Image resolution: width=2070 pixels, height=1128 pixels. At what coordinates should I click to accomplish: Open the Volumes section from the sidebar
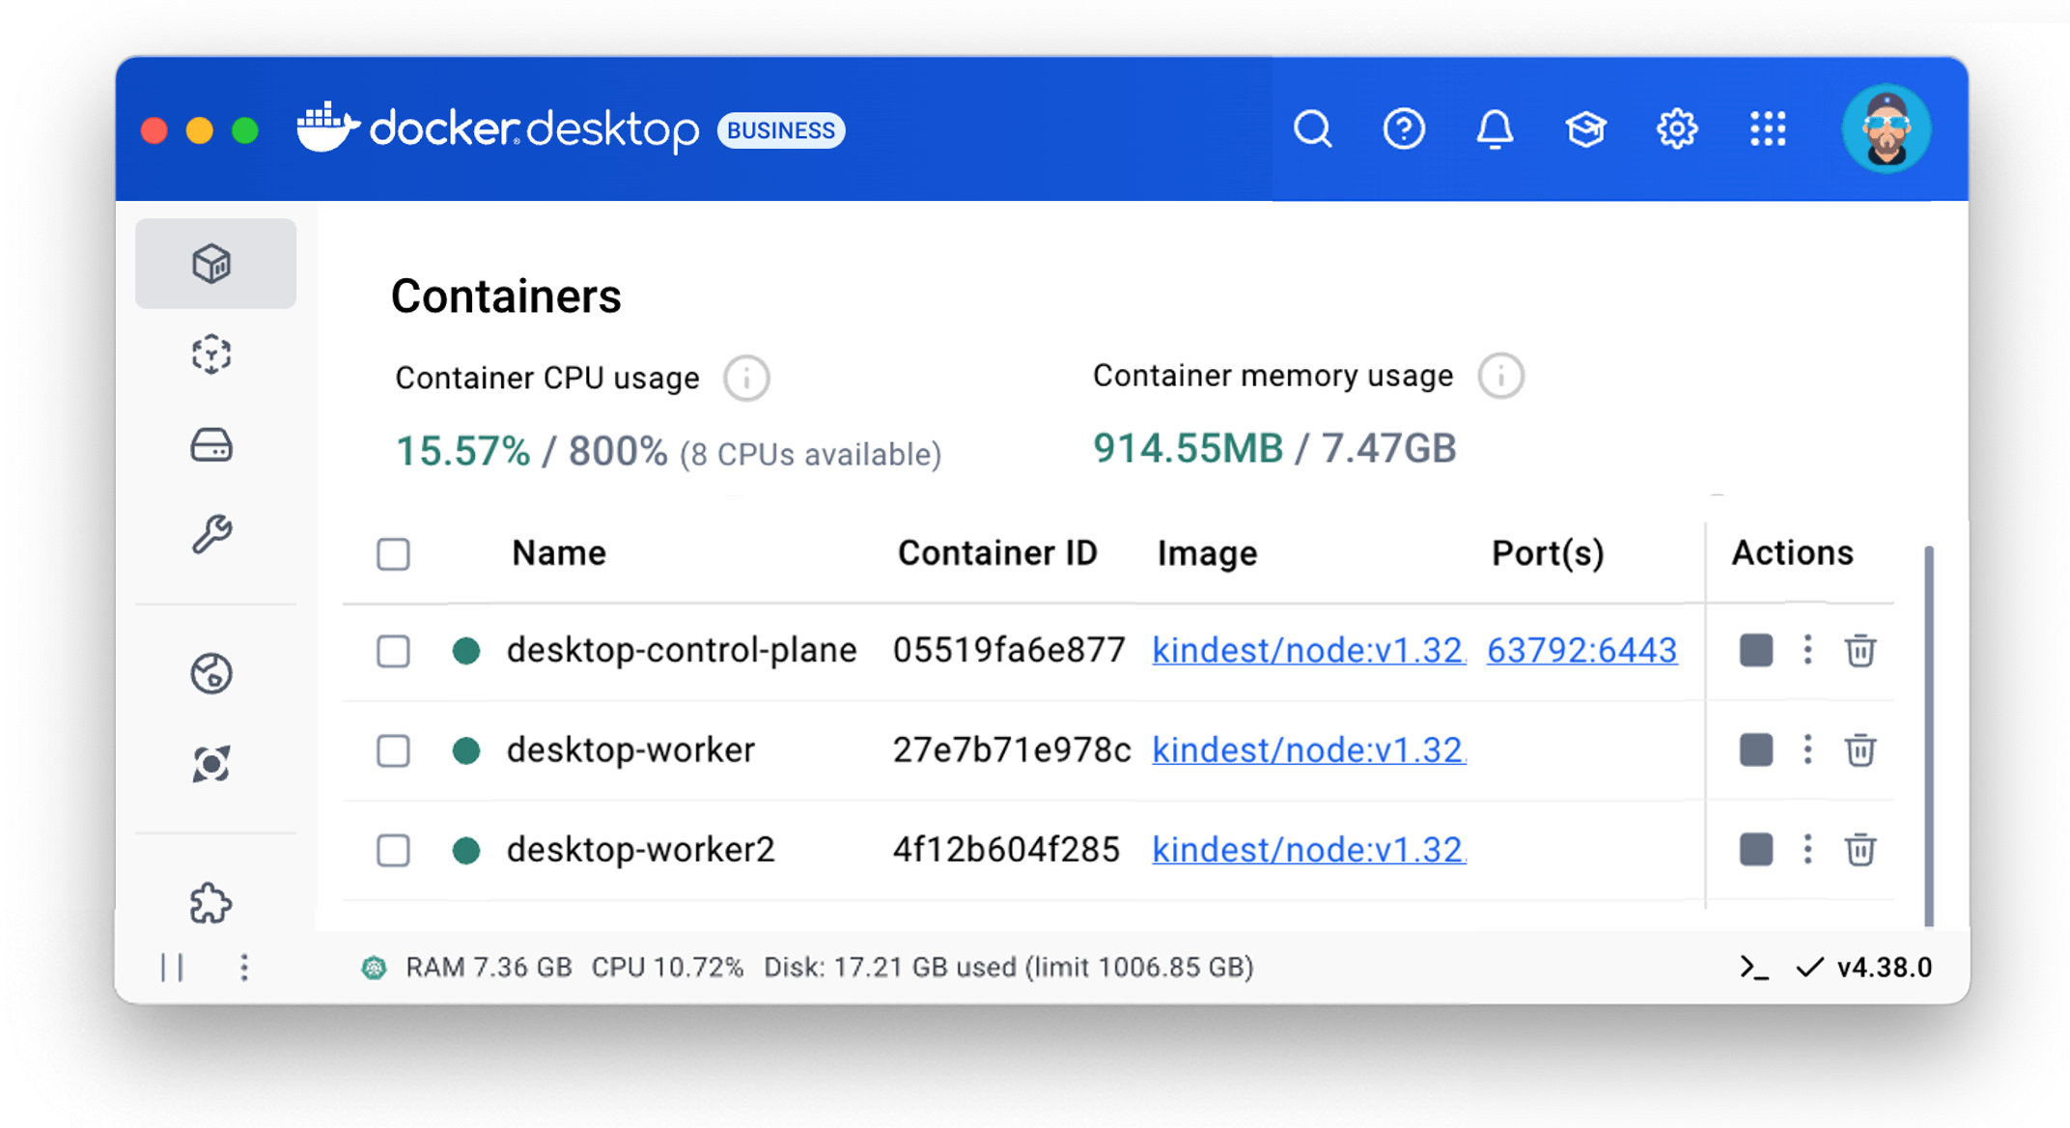pos(215,444)
